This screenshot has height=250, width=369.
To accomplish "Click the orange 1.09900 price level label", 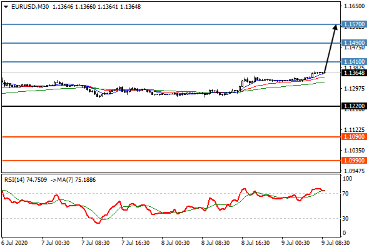I will coord(354,161).
